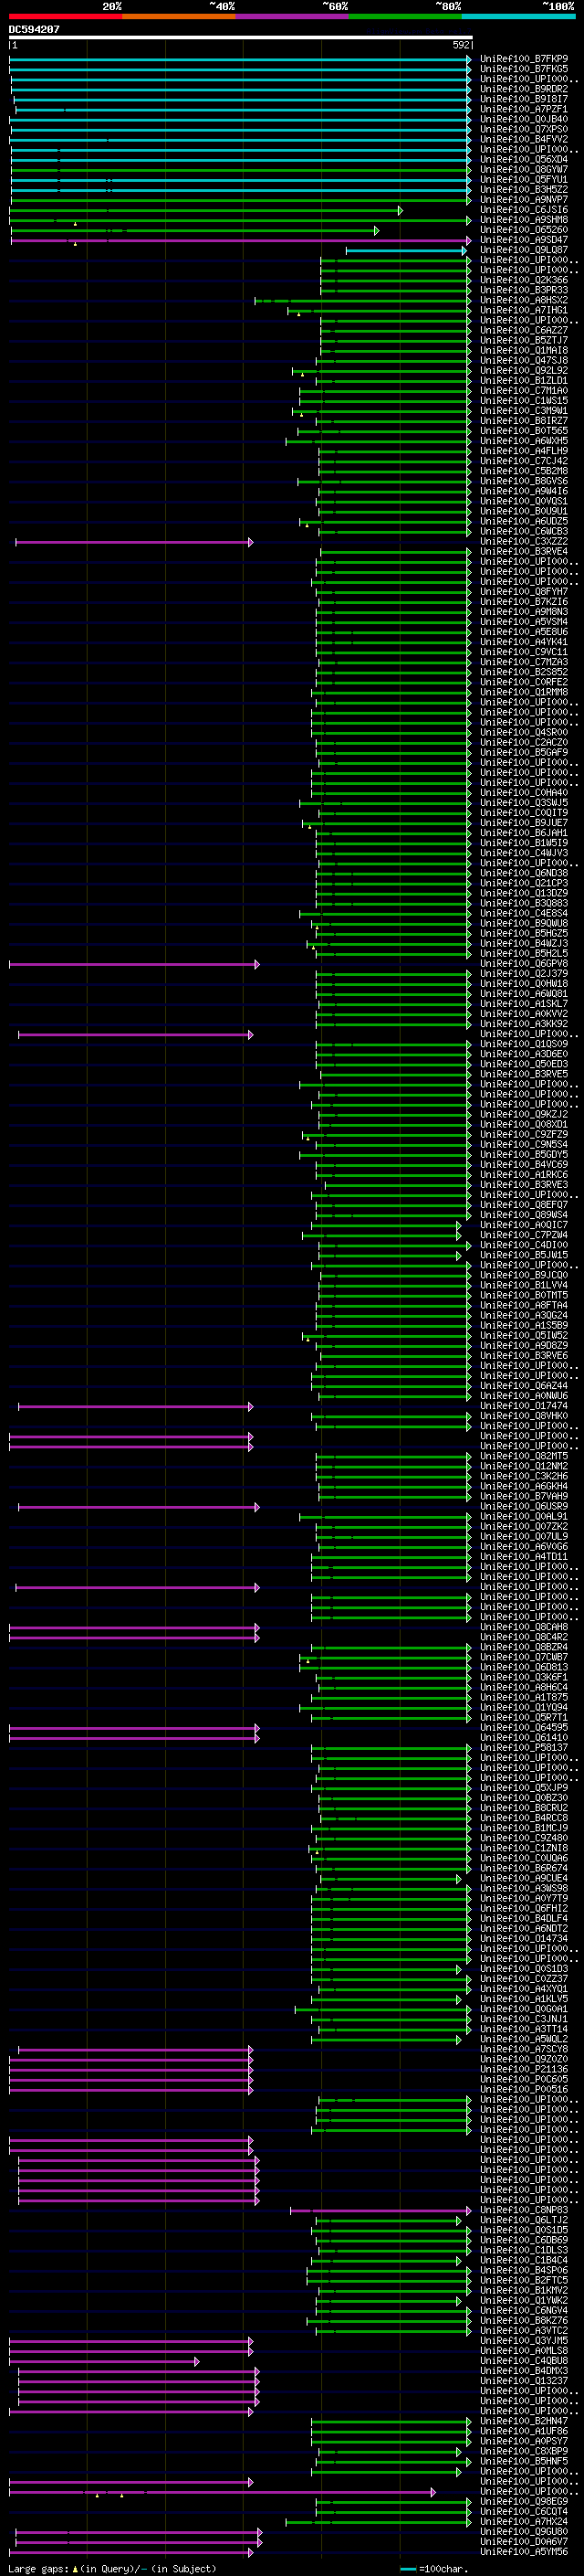The height and width of the screenshot is (2576, 584).
Task: Select the UniRef100_B9JUE7 label
Action: coord(524,823)
